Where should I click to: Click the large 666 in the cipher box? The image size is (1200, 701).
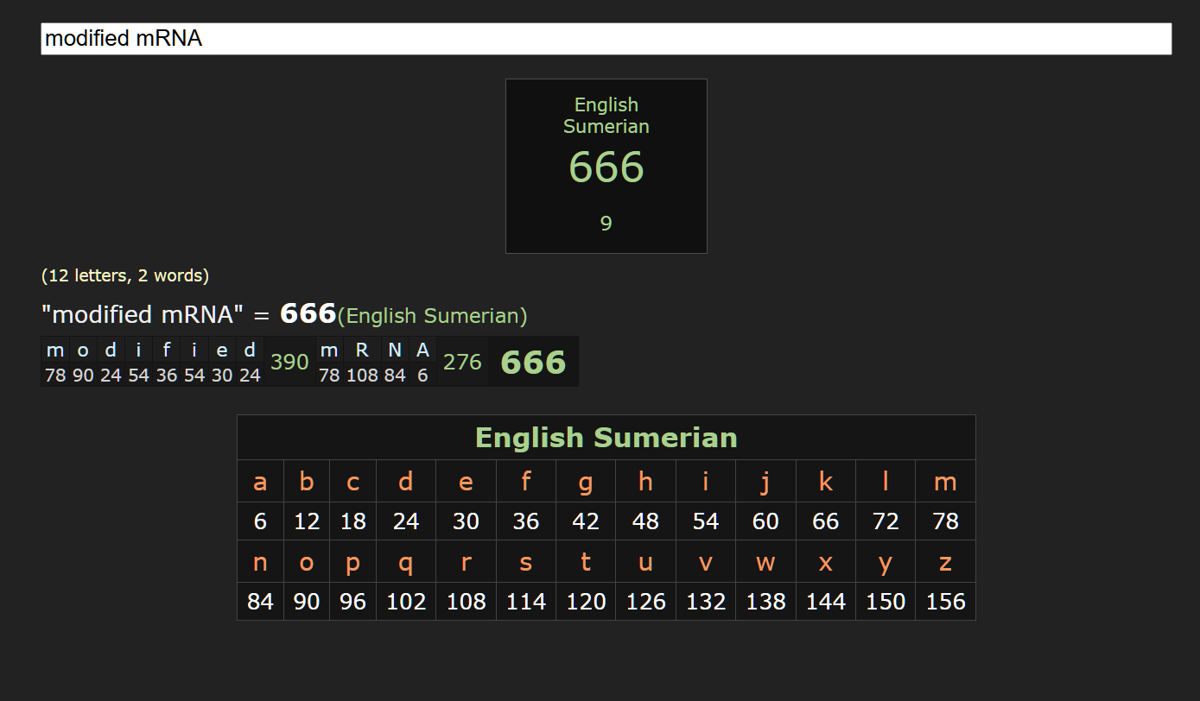point(606,167)
